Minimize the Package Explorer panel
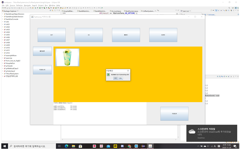Viewport: 245px width, 150px height. [57, 11]
